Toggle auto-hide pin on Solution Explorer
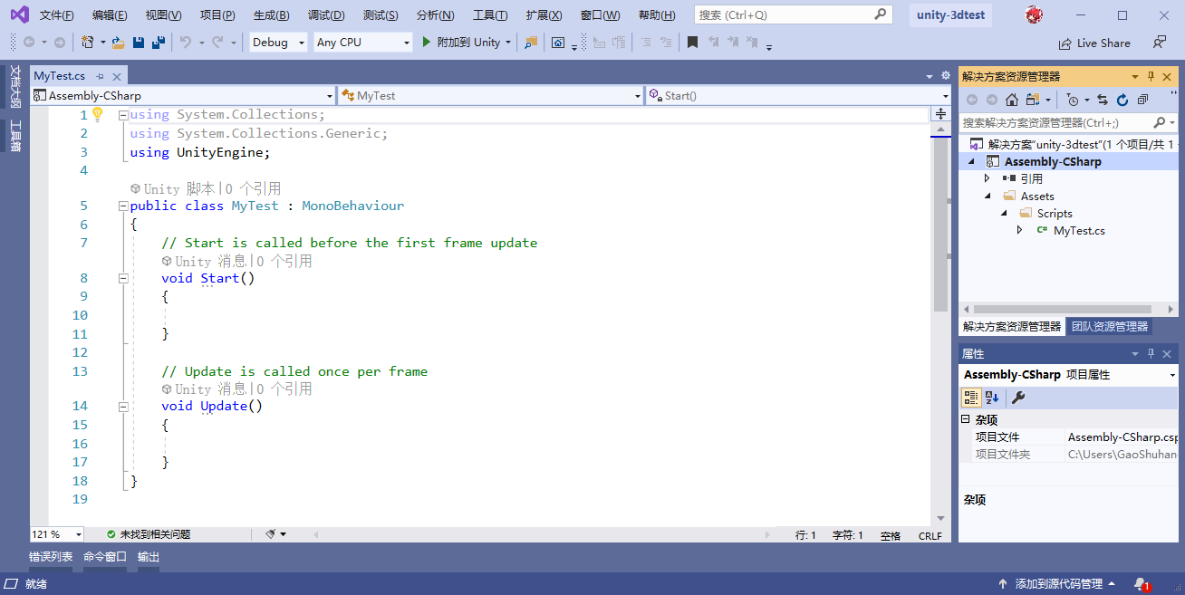 (1151, 77)
